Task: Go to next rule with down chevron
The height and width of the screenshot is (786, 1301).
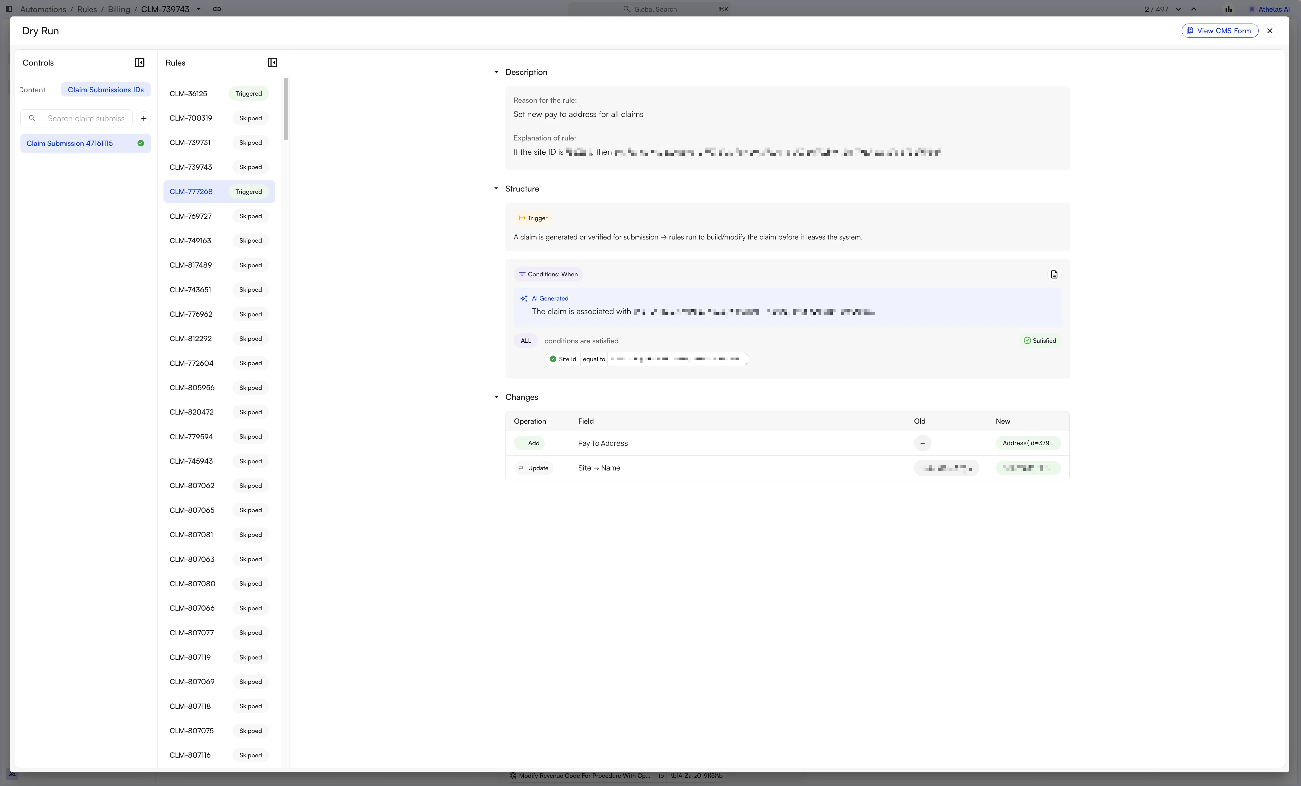Action: coord(1178,9)
